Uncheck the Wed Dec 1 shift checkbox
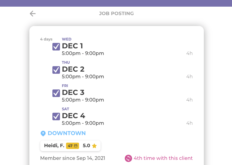This screenshot has width=232, height=165. (56, 47)
